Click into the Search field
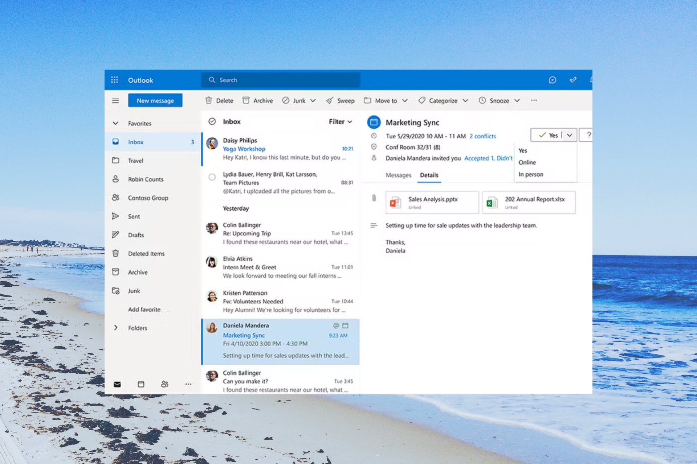The image size is (697, 464). pos(281,80)
